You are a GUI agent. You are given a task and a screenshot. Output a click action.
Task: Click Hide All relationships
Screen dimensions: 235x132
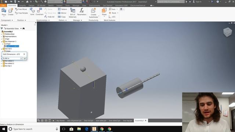pos(49,17)
